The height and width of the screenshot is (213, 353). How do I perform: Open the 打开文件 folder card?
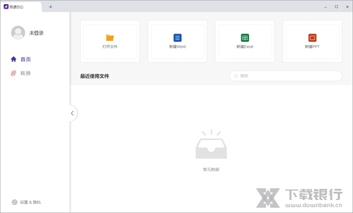pos(110,41)
